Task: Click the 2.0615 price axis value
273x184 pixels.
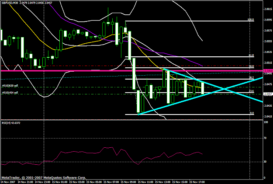Action: coord(268,9)
